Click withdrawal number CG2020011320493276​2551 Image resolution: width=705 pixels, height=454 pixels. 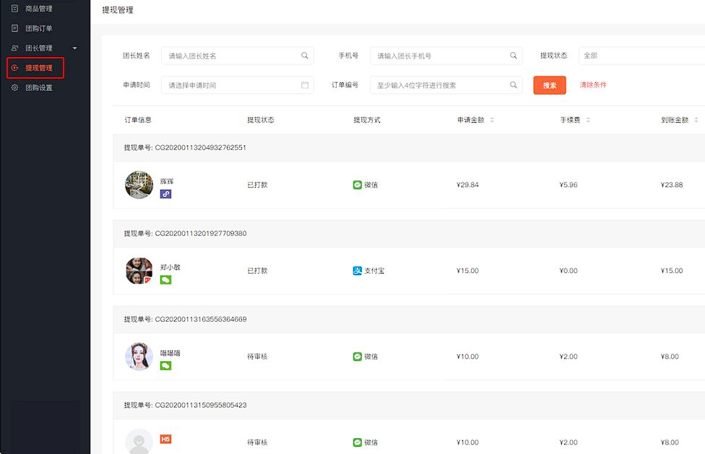tap(201, 147)
